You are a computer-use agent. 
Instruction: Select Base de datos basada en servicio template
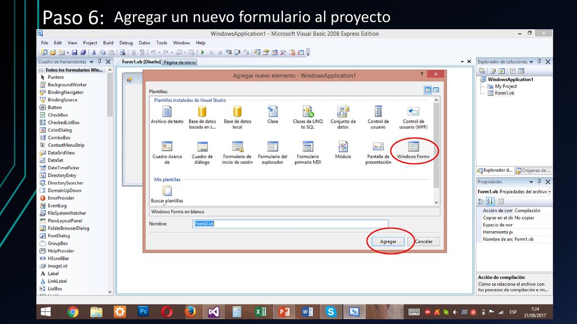202,118
